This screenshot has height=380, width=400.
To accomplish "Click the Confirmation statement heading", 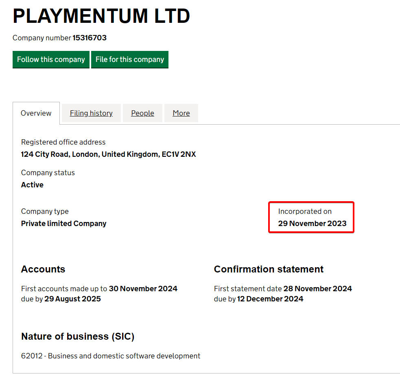I will pyautogui.click(x=269, y=269).
